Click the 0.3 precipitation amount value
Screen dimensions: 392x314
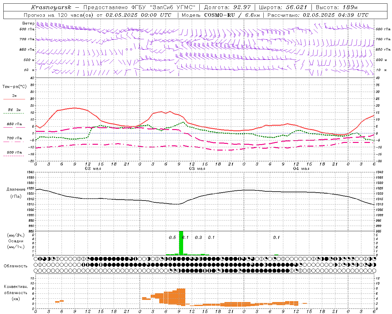click(x=198, y=237)
